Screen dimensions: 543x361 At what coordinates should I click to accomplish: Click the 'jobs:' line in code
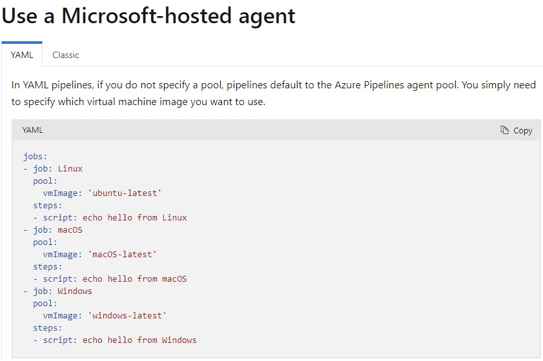coord(36,156)
